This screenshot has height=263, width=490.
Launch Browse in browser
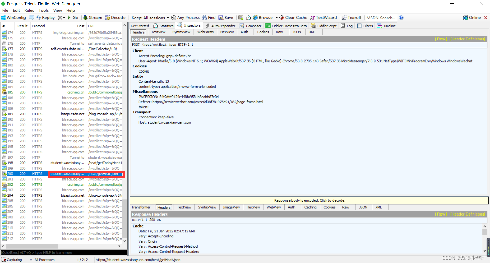coord(263,18)
